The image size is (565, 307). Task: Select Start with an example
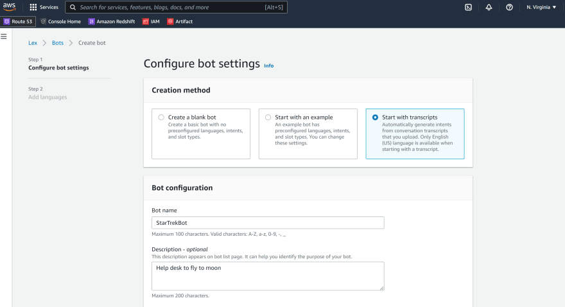[x=268, y=117]
